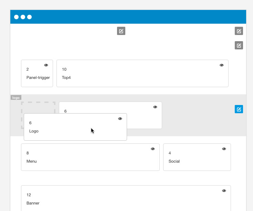253x211 pixels.
Task: Select the Menu block card
Action: tap(90, 161)
